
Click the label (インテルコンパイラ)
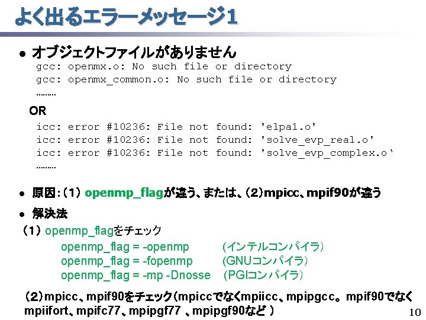click(273, 247)
